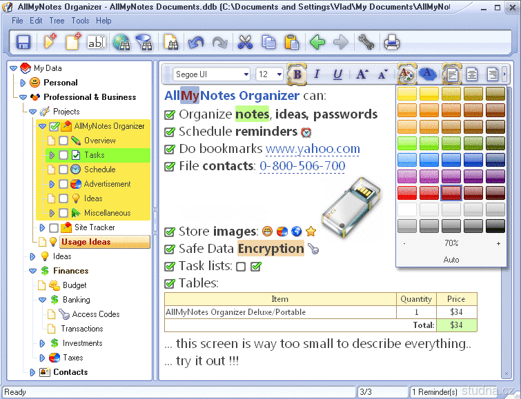Navigate back with green arrow
Image resolution: width=521 pixels, height=399 pixels.
(x=317, y=43)
